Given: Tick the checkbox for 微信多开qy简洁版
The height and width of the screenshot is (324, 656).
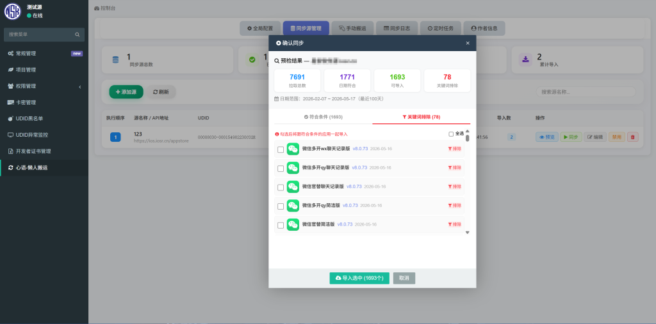Looking at the screenshot, I should (x=281, y=206).
